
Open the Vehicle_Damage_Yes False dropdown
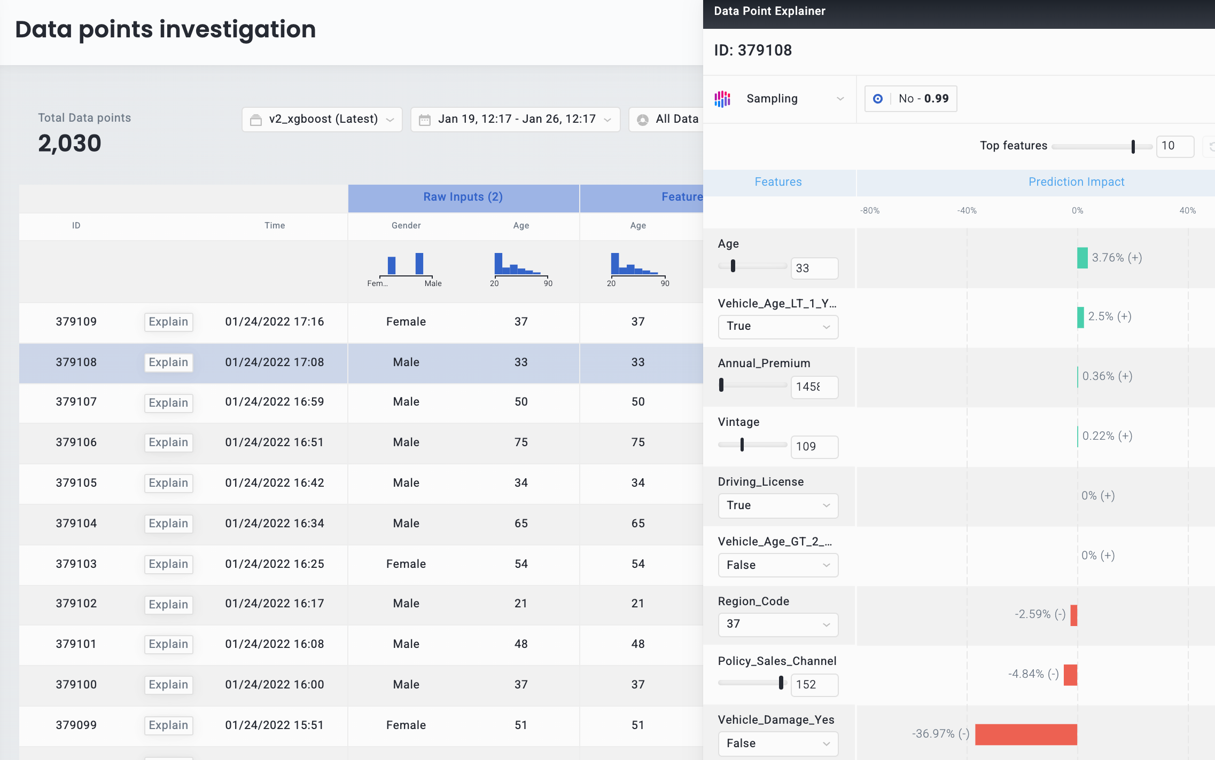coord(778,743)
